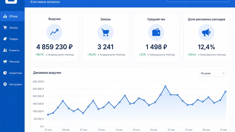Switch to the Аналитика sidebar label
Screen dimensions: 235x132
[x=15, y=73]
